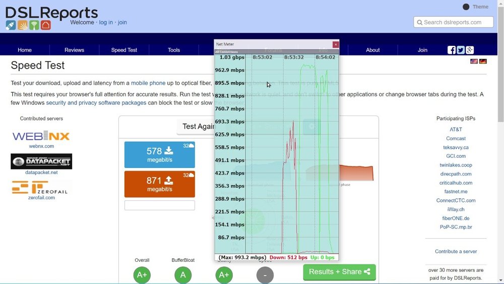Click the Max: 993.2 mbps status text

coord(242,257)
